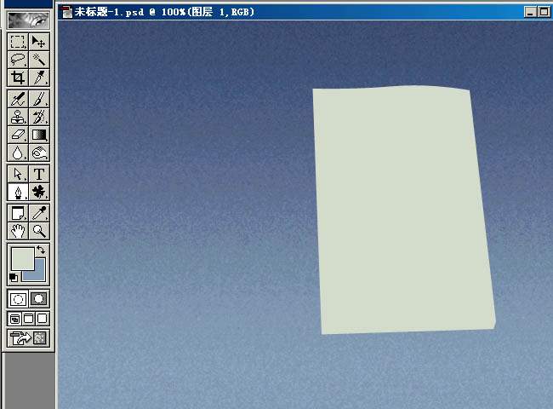
Task: Select the Path Component Selection arrow tool
Action: point(18,174)
